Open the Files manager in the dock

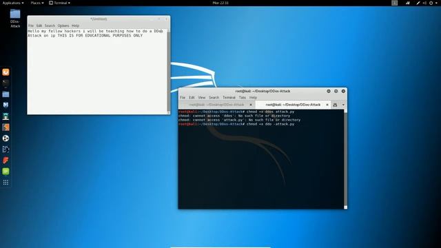click(x=6, y=94)
